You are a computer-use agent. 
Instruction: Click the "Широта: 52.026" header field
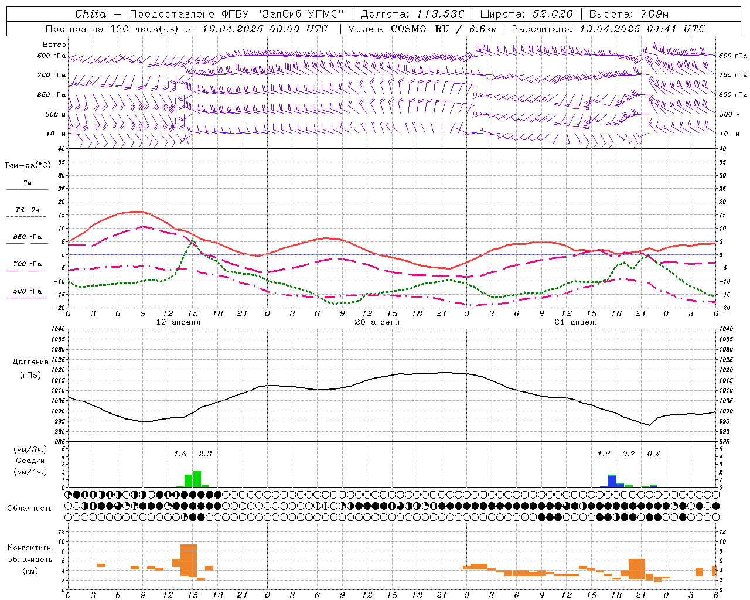pos(526,14)
